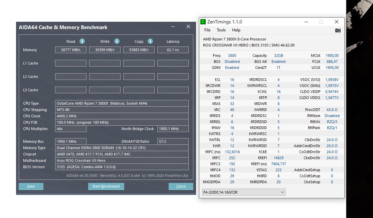Take screenshot with ZenTimings camera icon
Screen dimensions: 373x218
tap(338, 30)
